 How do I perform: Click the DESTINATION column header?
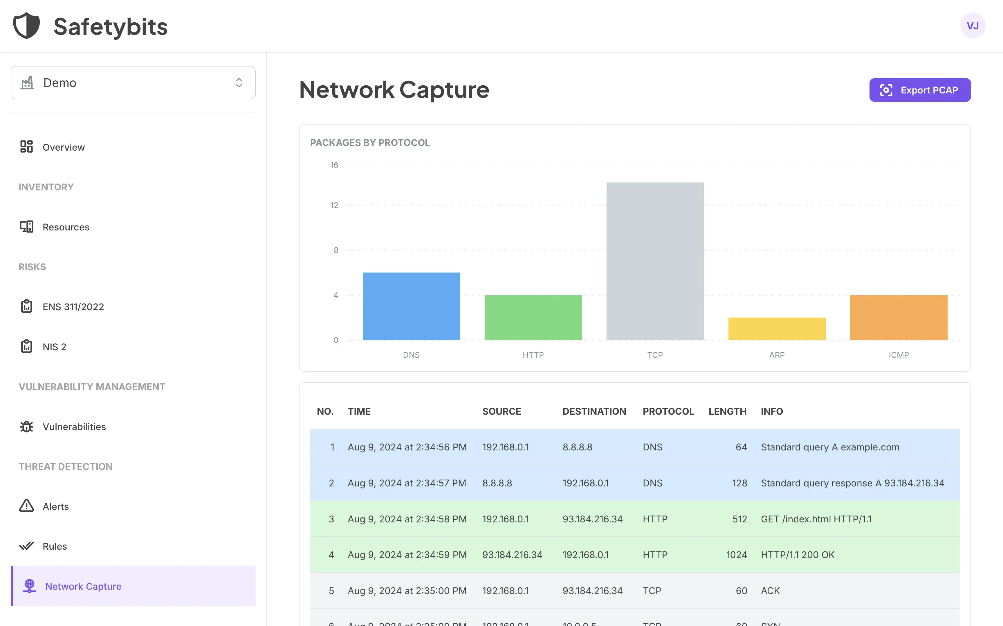(594, 412)
